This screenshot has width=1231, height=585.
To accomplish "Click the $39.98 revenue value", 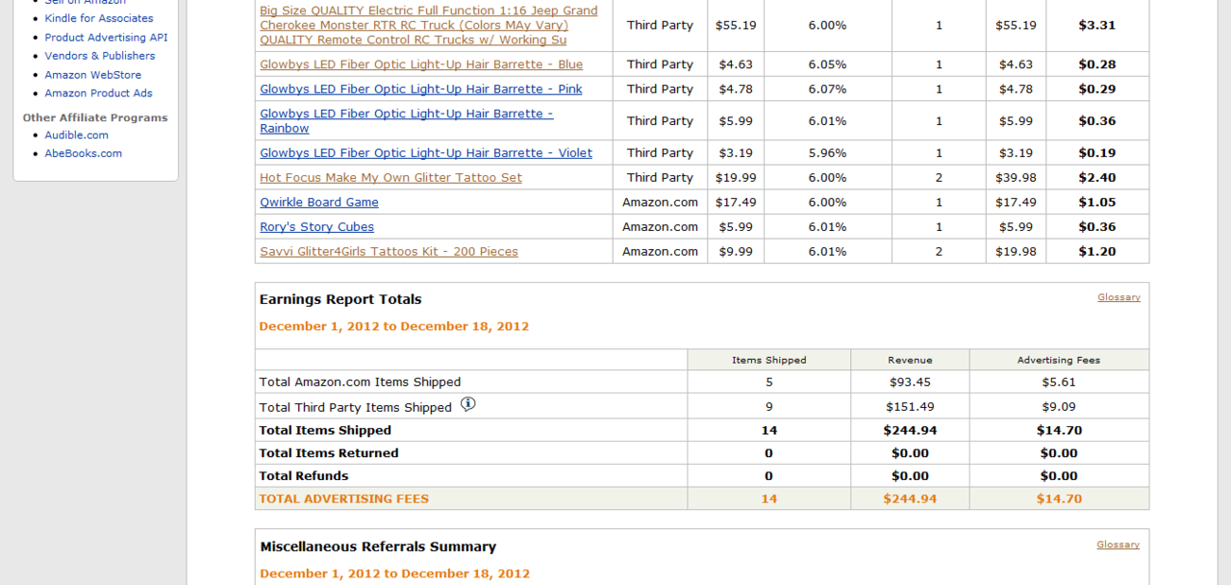I will point(1017,178).
